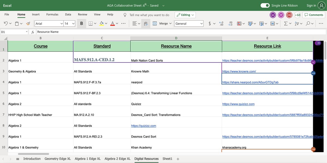Expand the Merge options dropdown
This screenshot has width=327, height=163.
click(x=170, y=23)
